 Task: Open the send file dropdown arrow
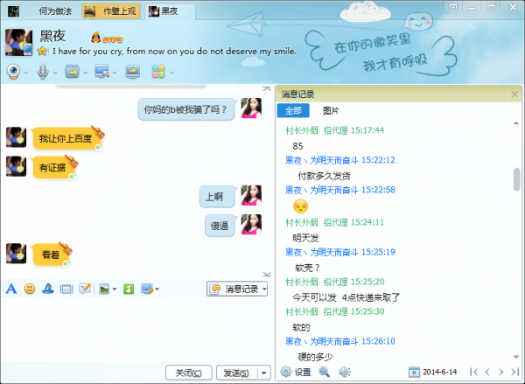(x=85, y=72)
